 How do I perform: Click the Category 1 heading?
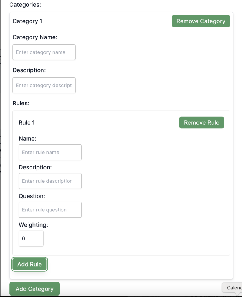click(x=28, y=21)
